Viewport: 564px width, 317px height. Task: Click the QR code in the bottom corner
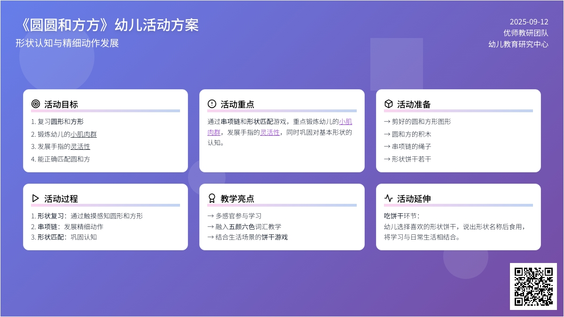(533, 286)
